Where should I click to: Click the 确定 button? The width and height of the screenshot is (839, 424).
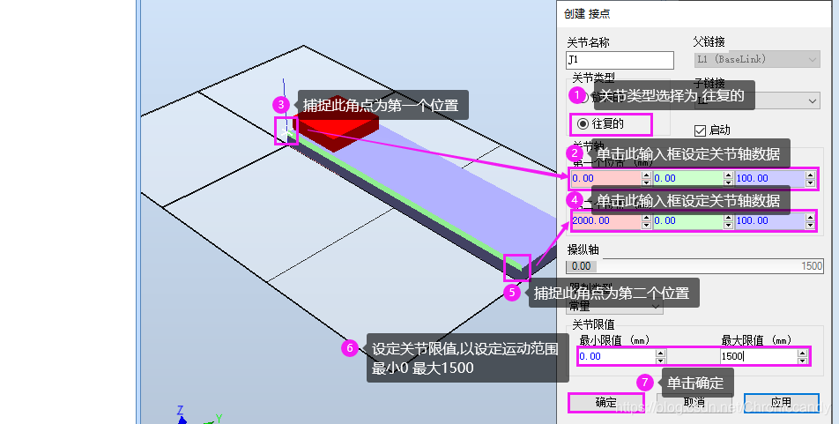click(x=605, y=403)
